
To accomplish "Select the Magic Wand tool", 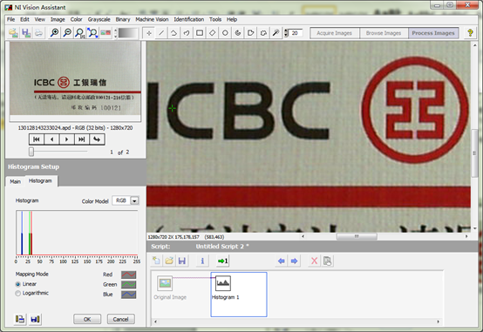I will tap(276, 33).
